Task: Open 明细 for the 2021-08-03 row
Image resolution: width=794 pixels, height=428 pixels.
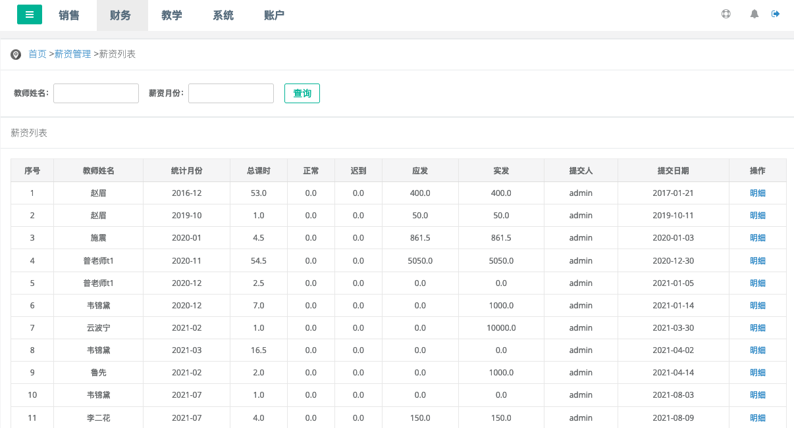Action: pyautogui.click(x=758, y=394)
